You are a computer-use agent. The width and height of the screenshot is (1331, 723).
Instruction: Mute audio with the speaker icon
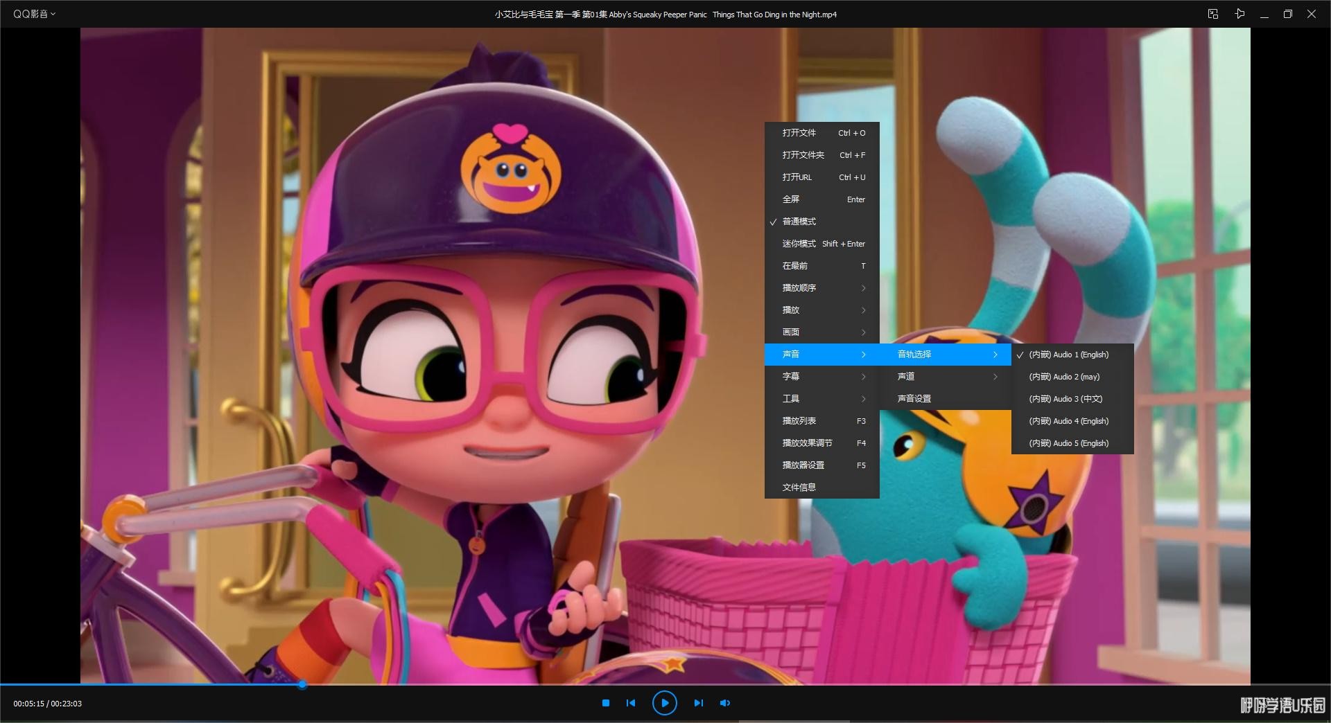[725, 703]
